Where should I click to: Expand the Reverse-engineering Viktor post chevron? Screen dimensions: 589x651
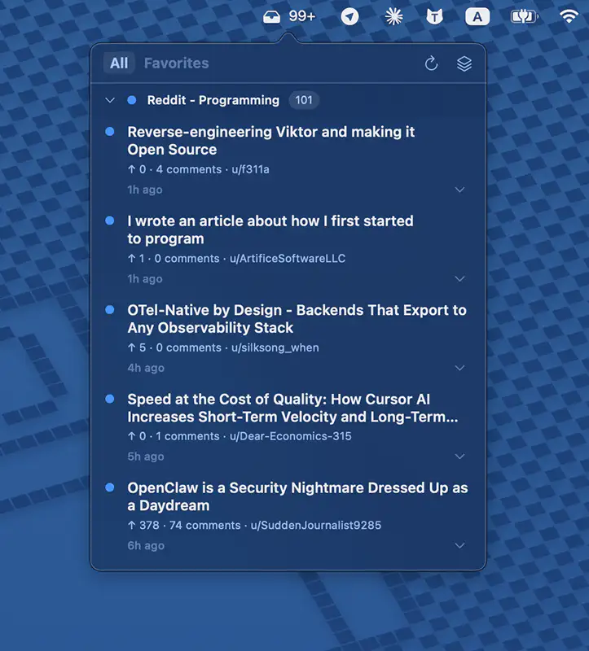(x=459, y=190)
